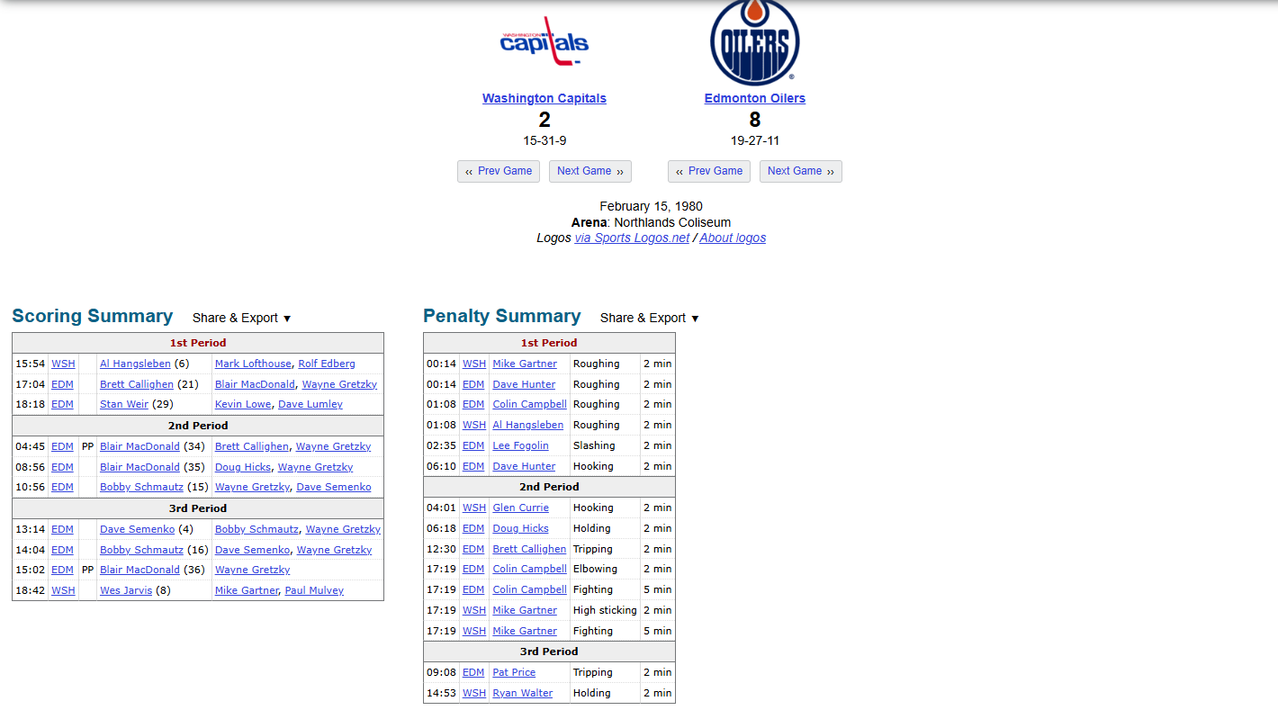1278x710 pixels.
Task: Open Dave Semenko (4) goal scorer link
Action: click(x=138, y=529)
